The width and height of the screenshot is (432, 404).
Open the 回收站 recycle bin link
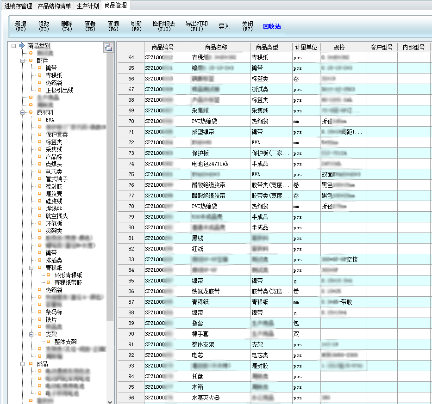[272, 26]
